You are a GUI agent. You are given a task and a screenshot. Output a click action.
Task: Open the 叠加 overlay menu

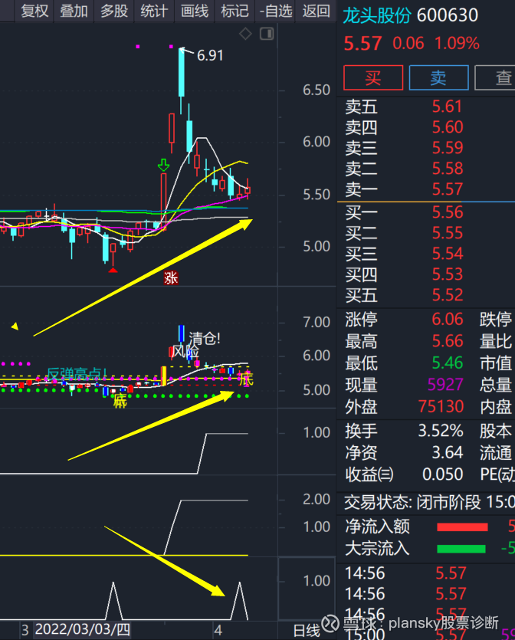(74, 11)
